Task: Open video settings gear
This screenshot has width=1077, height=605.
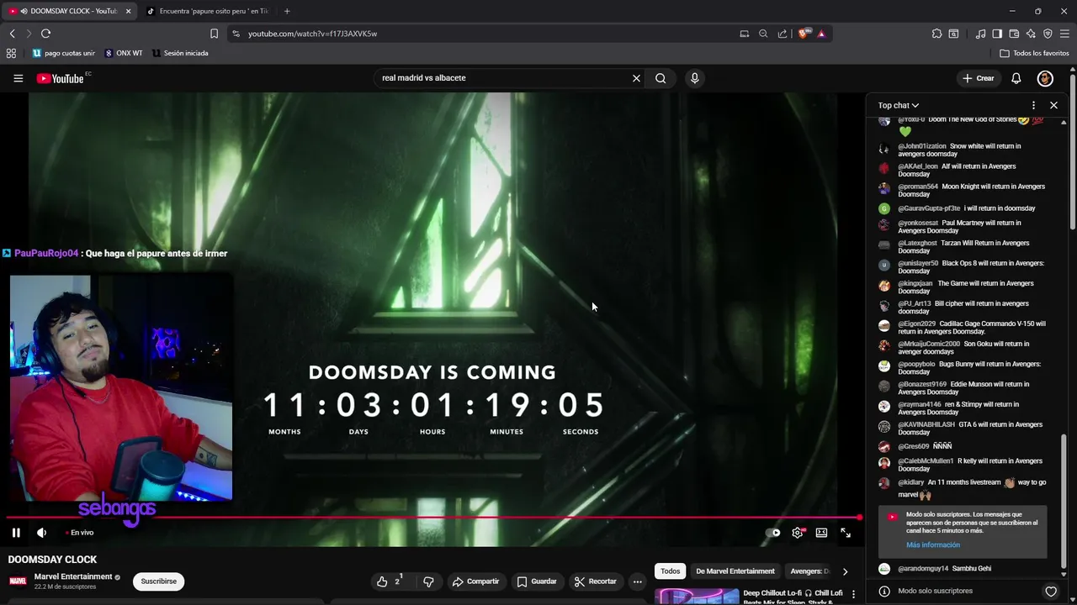Action: point(797,533)
